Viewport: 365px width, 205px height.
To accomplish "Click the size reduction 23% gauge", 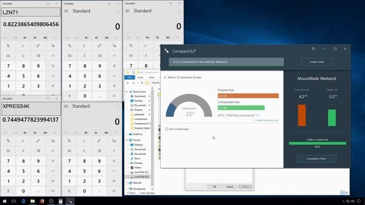I will 189,106.
